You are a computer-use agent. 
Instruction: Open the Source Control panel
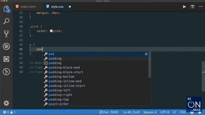[x=6, y=34]
